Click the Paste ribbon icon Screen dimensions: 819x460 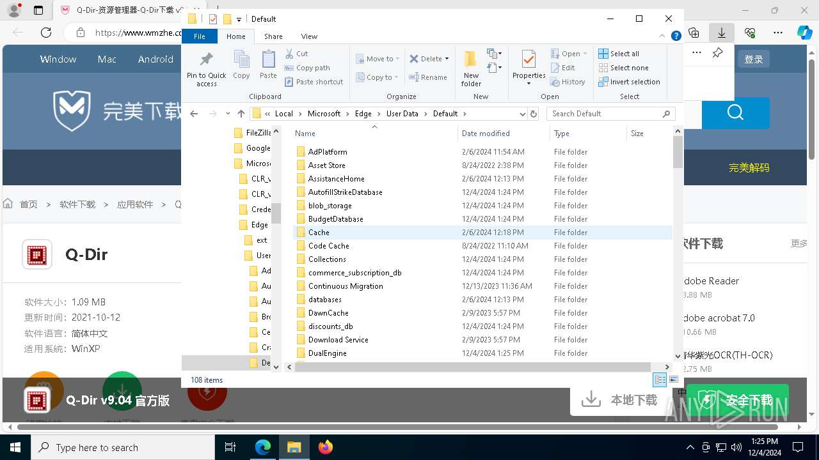pos(268,59)
